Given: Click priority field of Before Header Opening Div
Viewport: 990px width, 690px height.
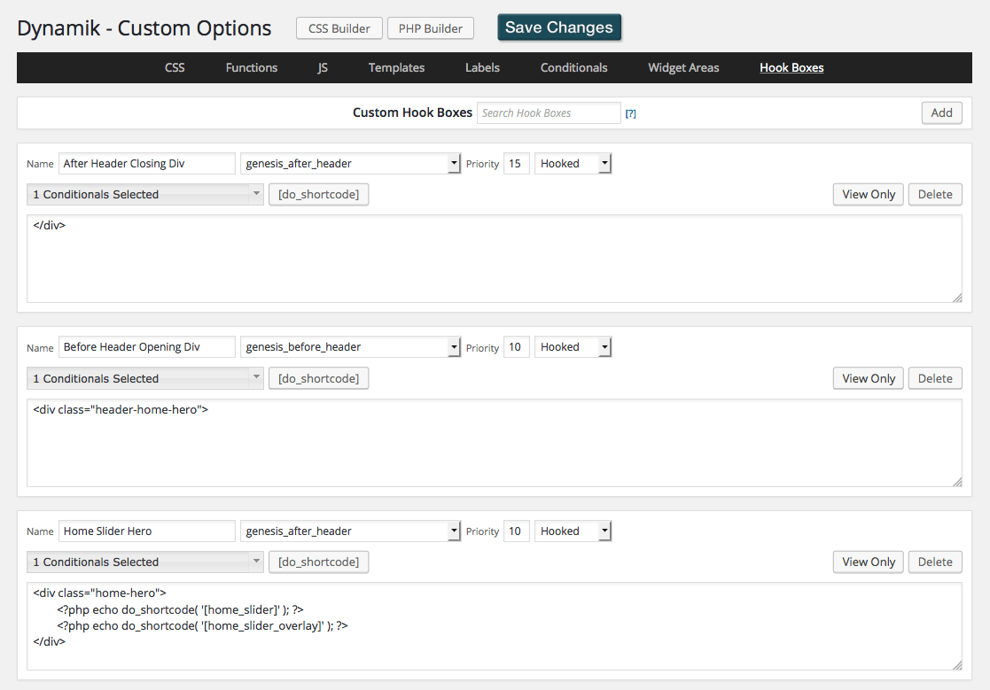Looking at the screenshot, I should pos(516,347).
